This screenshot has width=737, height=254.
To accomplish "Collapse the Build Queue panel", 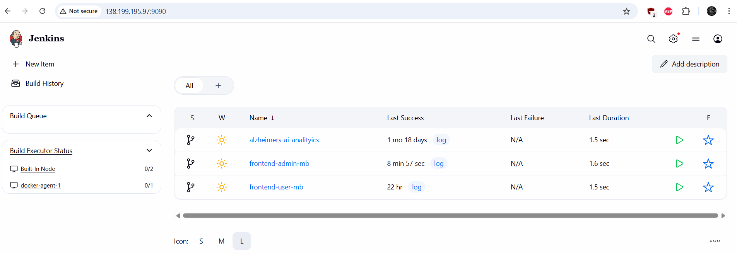I will coord(149,116).
